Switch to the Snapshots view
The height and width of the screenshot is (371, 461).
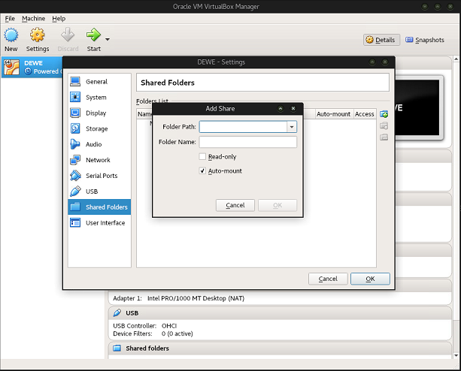click(425, 40)
